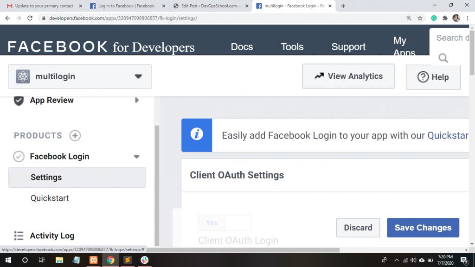Close the Edit Post DevOpsSchool tab
The height and width of the screenshot is (267, 475).
pyautogui.click(x=247, y=6)
